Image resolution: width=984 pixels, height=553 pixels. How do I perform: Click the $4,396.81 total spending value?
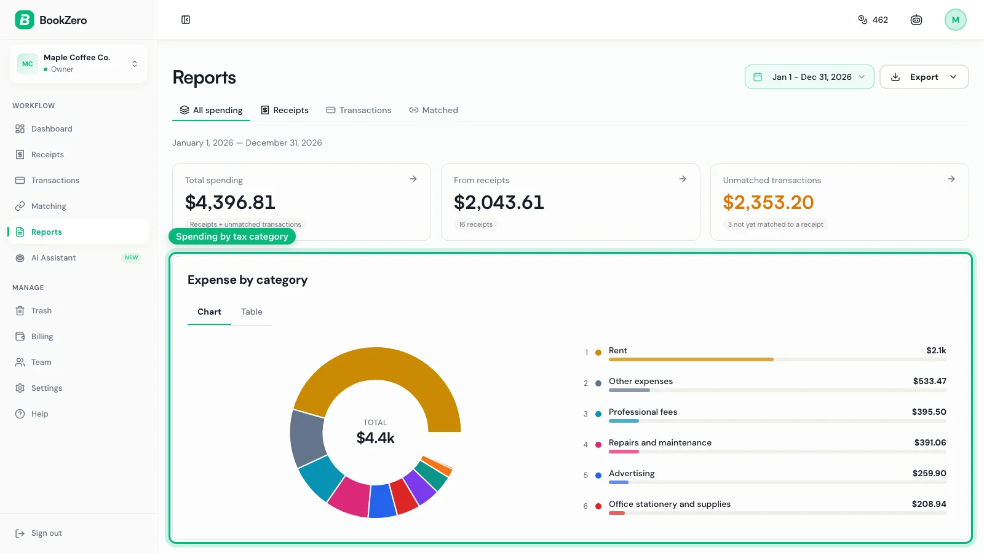point(230,202)
